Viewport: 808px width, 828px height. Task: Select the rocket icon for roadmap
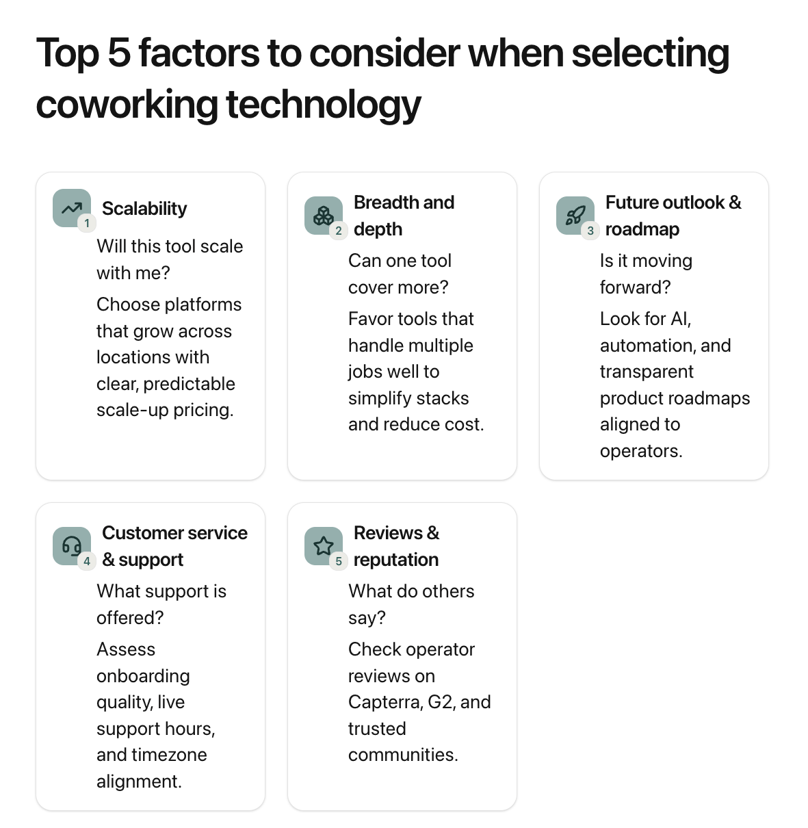click(x=575, y=216)
